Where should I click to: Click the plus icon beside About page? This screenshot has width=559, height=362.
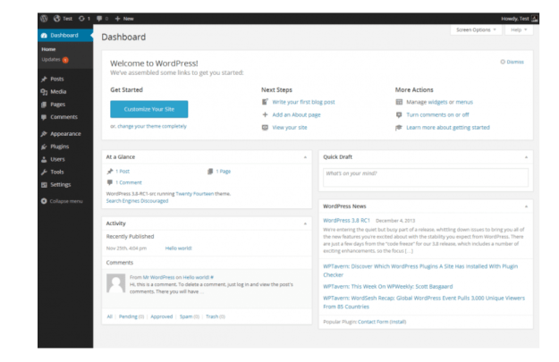point(265,114)
